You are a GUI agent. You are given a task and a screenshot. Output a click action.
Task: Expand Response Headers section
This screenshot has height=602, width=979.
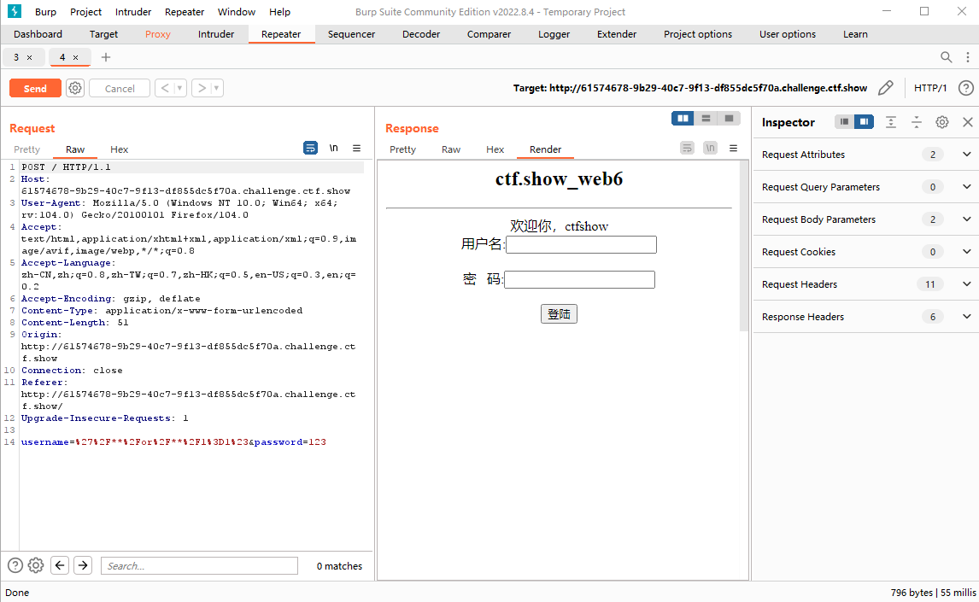pyautogui.click(x=966, y=317)
